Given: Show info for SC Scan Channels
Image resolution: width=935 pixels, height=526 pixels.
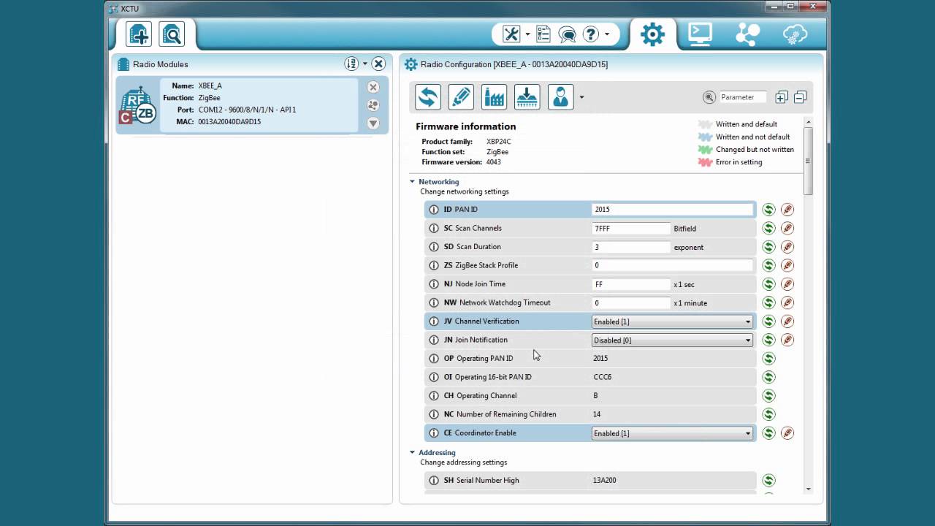Looking at the screenshot, I should click(434, 228).
